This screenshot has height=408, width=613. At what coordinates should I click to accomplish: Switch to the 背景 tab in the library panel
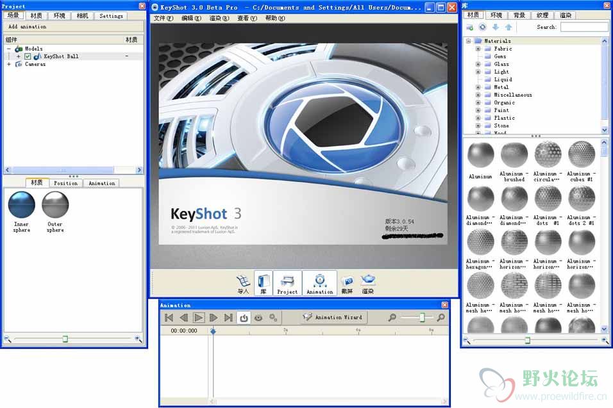coord(519,15)
